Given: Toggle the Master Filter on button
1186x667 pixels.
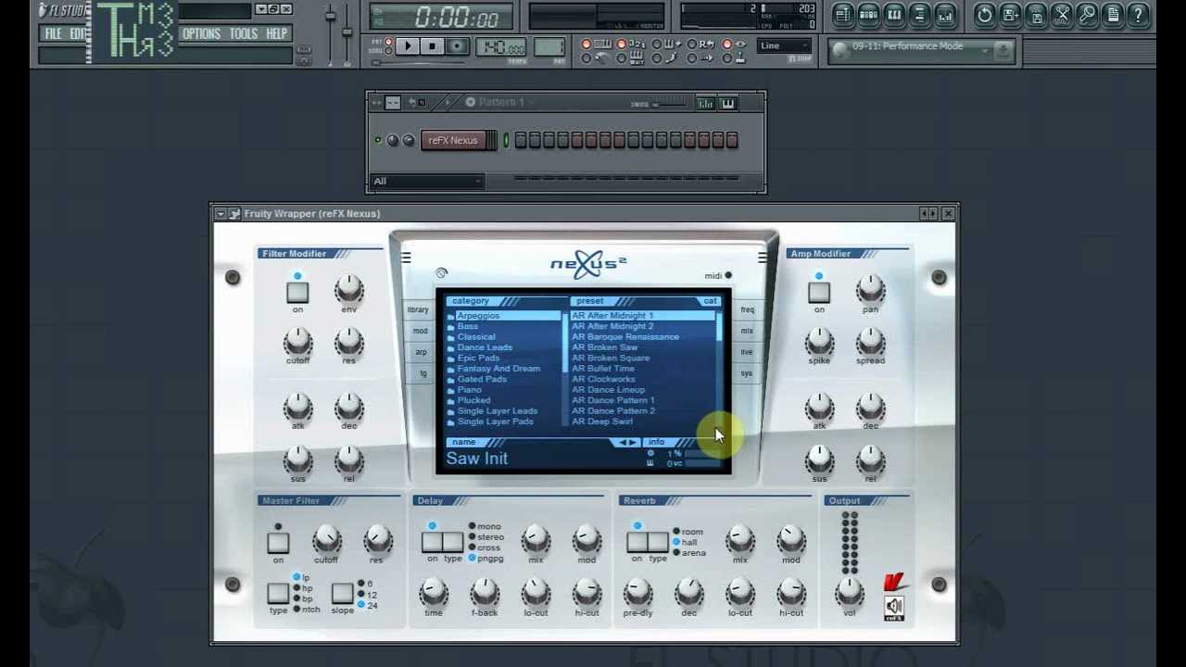Looking at the screenshot, I should click(278, 543).
